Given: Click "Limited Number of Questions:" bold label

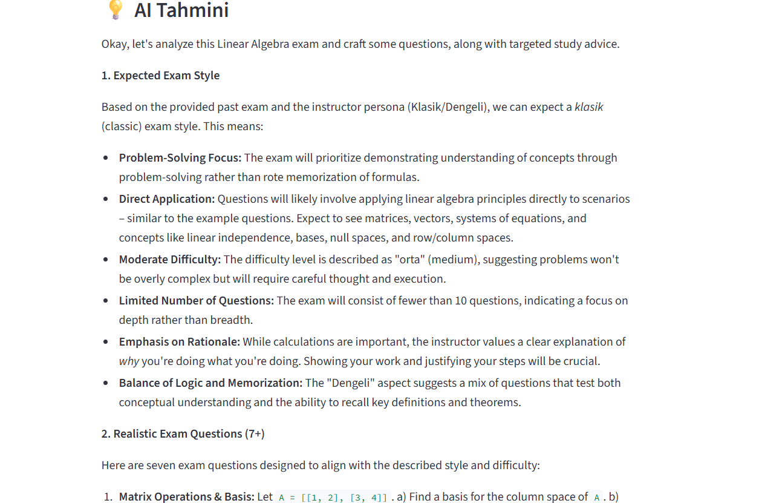Looking at the screenshot, I should [x=197, y=301].
